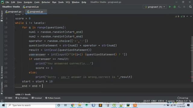Open the program1 (1) run configuration dropdown
Screen dimensions: 193x108
pyautogui.click(x=155, y=7)
